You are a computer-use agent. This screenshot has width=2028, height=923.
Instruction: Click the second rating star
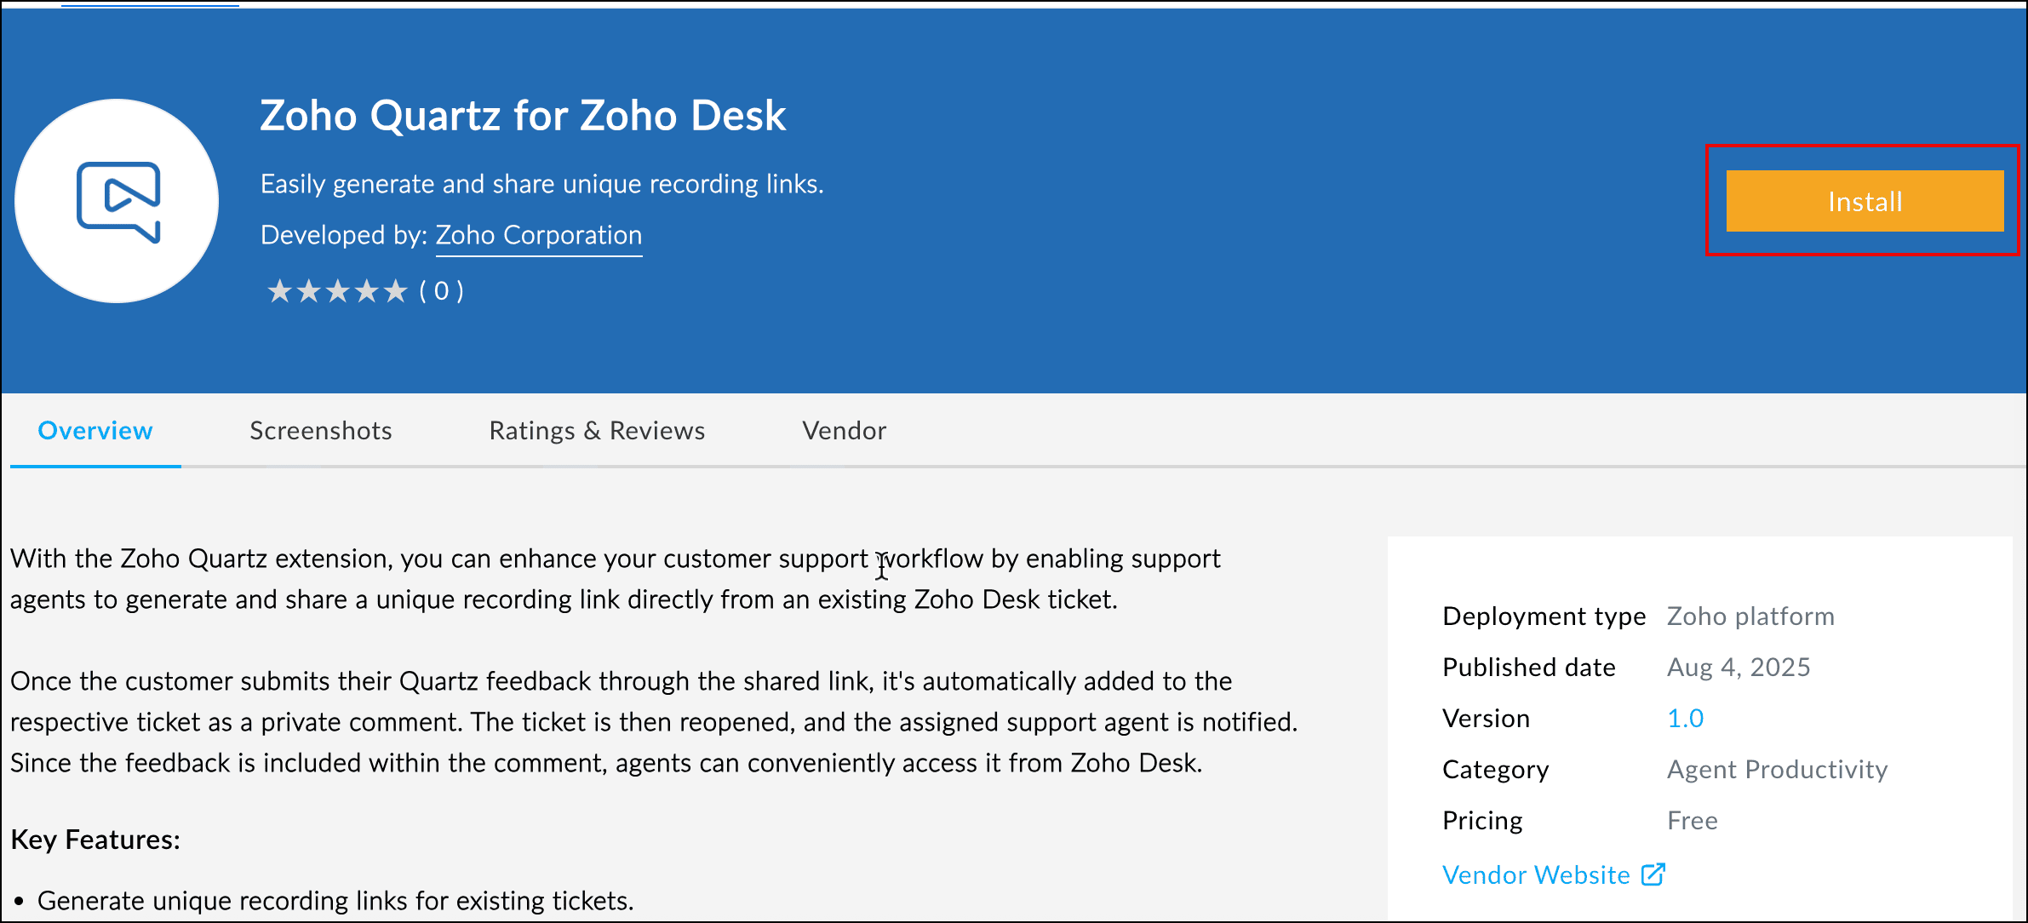pos(309,291)
